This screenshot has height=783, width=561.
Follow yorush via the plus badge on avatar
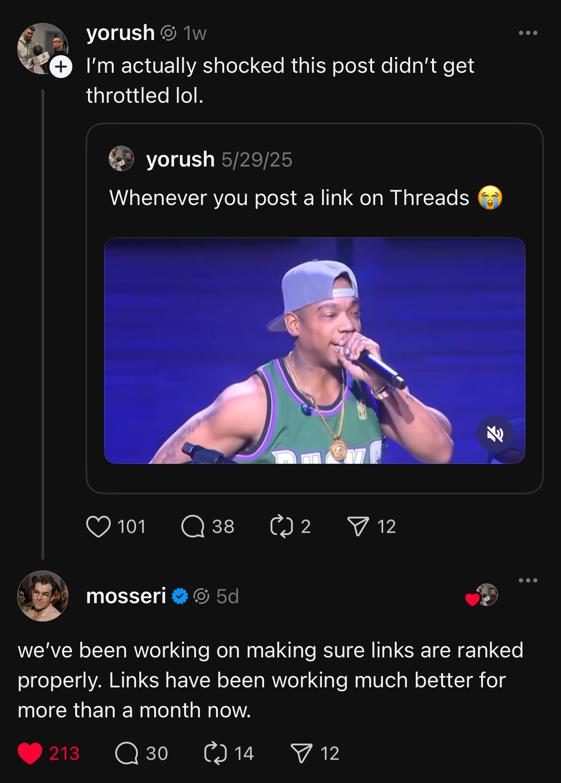point(61,67)
